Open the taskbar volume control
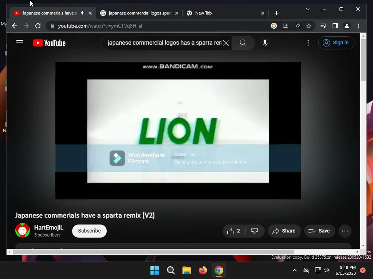Image resolution: width=373 pixels, height=279 pixels. [x=326, y=270]
